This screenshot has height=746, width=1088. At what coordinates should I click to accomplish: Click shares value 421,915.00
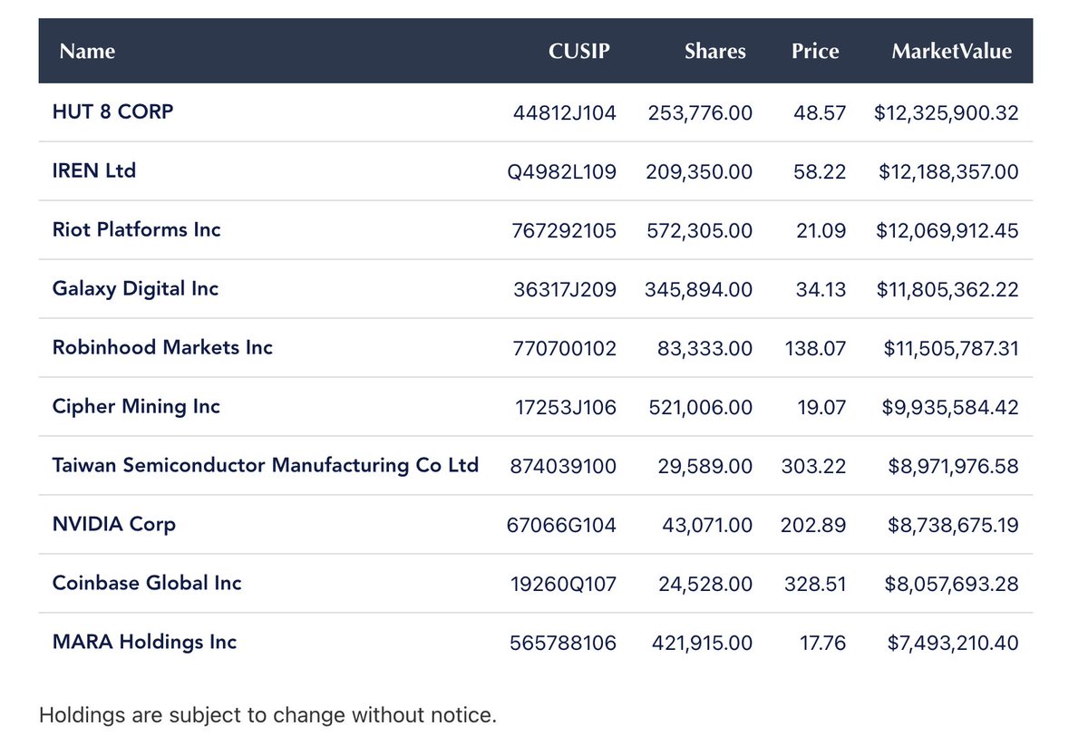click(702, 644)
